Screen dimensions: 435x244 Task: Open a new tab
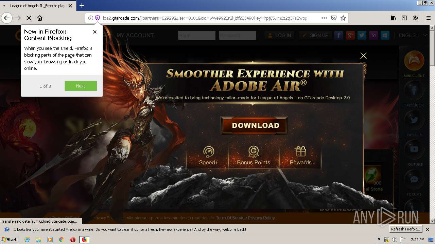point(82,5)
